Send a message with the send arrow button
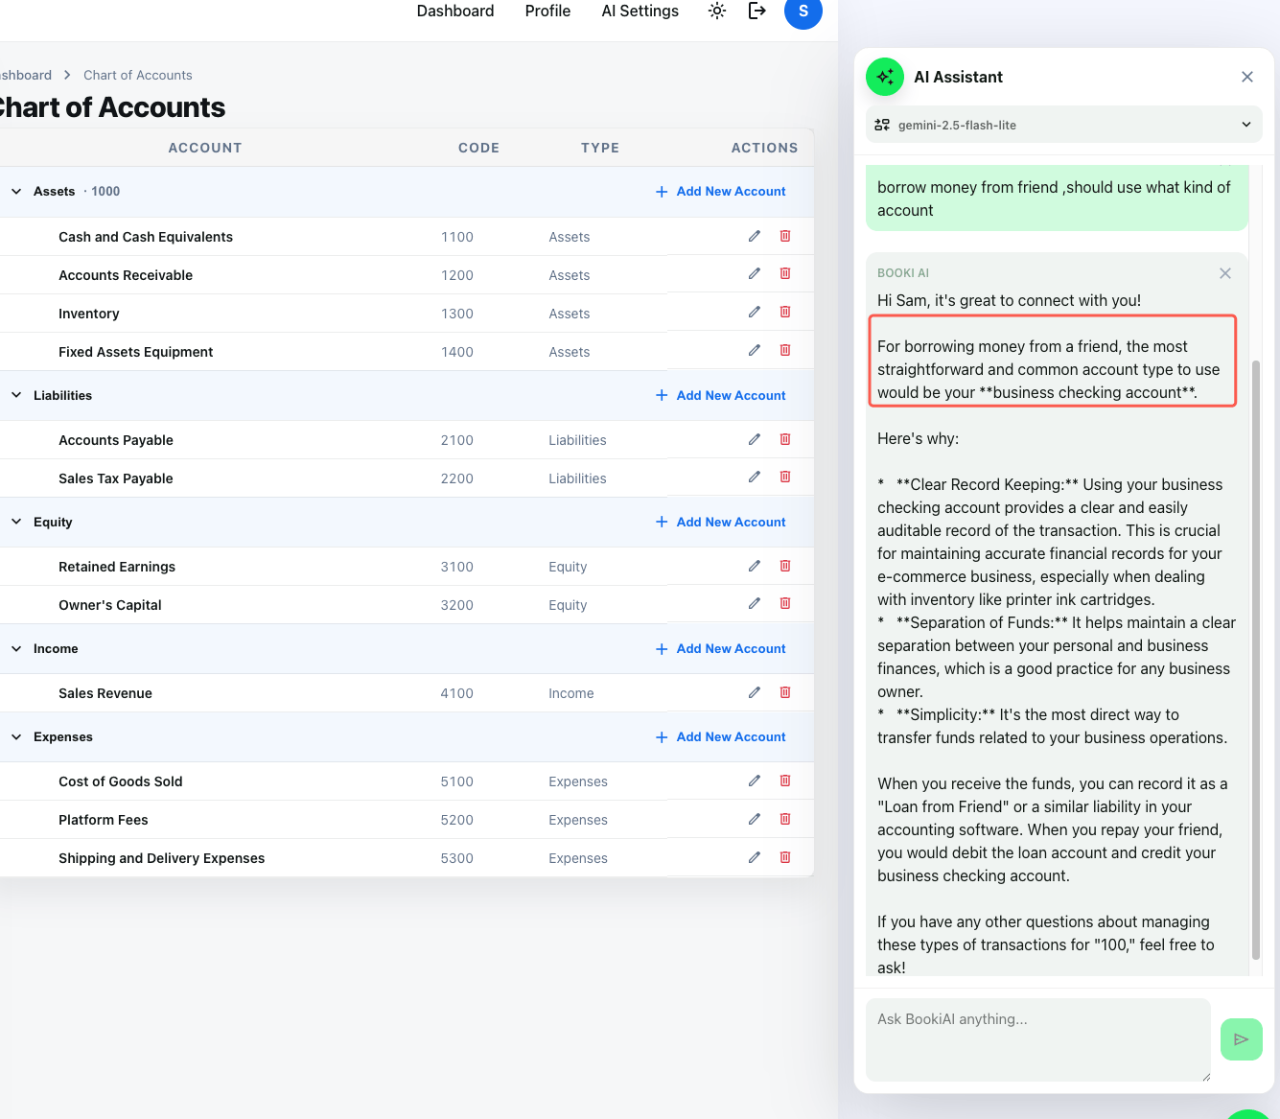This screenshot has width=1280, height=1119. [1241, 1038]
